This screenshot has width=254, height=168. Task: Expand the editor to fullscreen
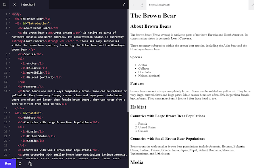pos(124,4)
